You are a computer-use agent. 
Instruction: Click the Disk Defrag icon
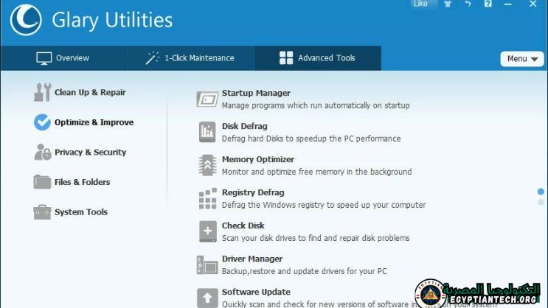[x=207, y=132]
